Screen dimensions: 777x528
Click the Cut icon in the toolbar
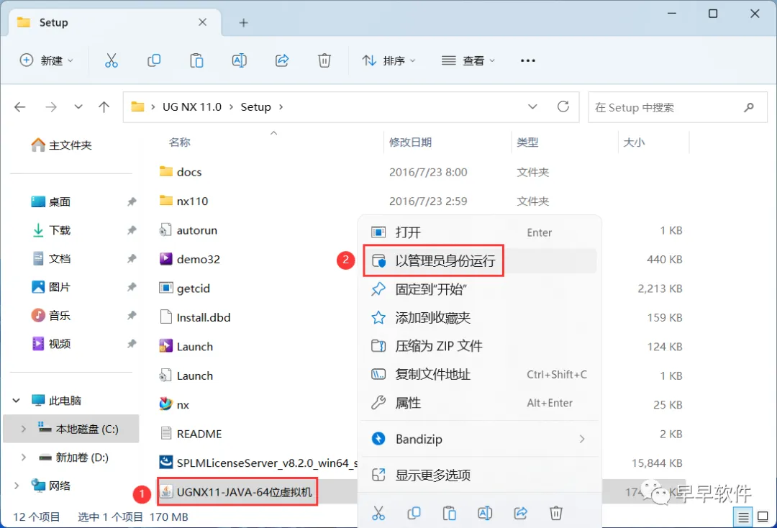coord(112,60)
